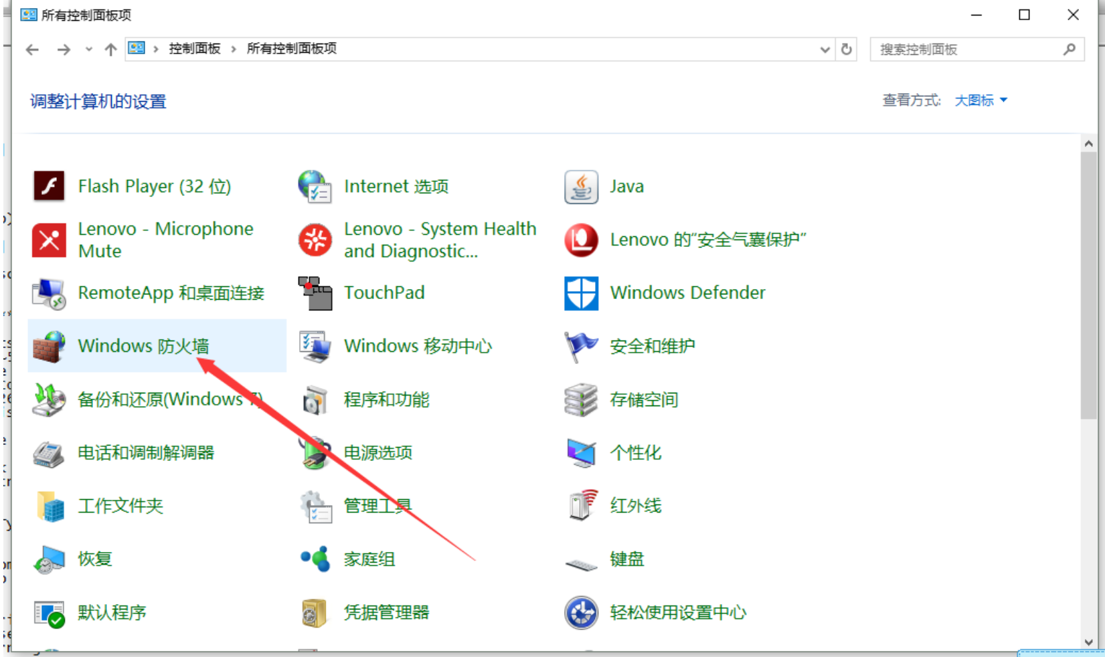Open the RemoteApp 和桌面连接 icon
The height and width of the screenshot is (657, 1105).
[49, 293]
